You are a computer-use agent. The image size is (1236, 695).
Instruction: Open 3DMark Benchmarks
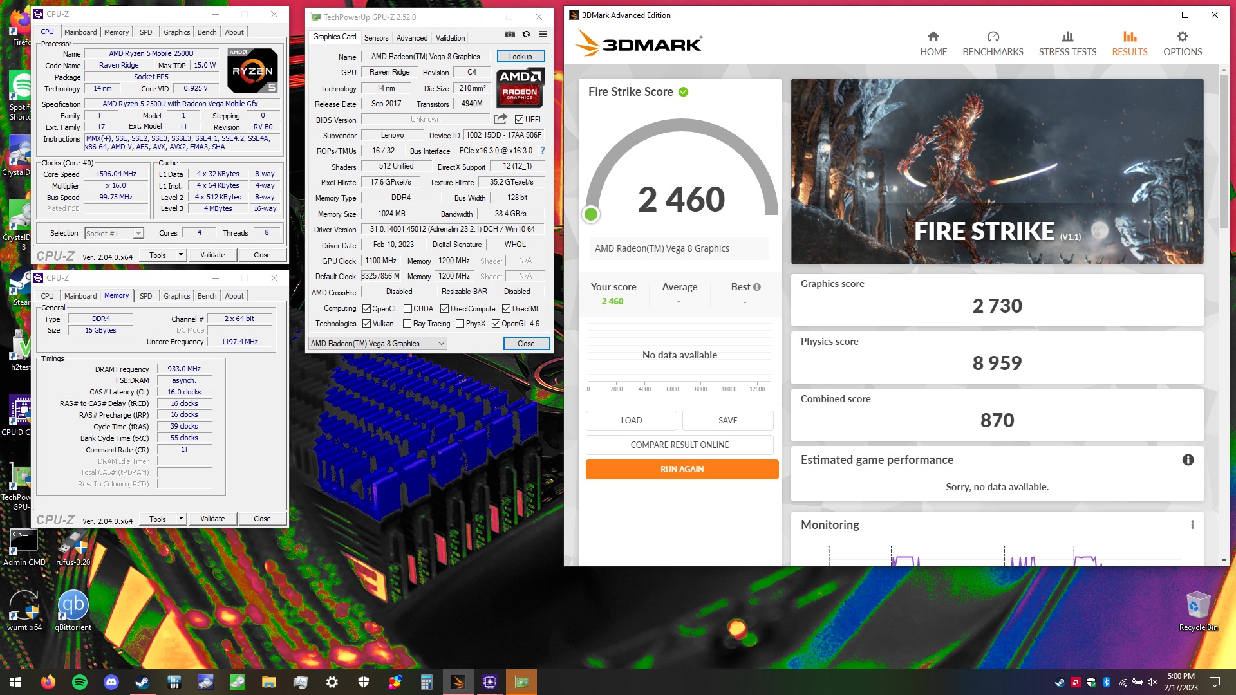coord(993,44)
